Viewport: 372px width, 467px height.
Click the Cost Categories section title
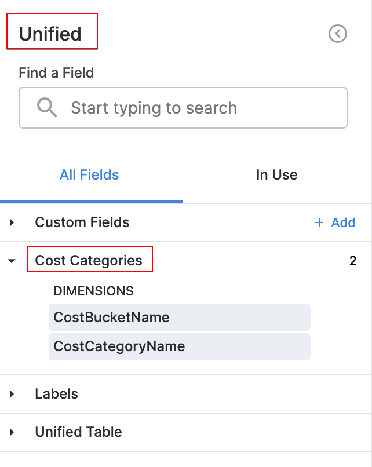pos(89,261)
